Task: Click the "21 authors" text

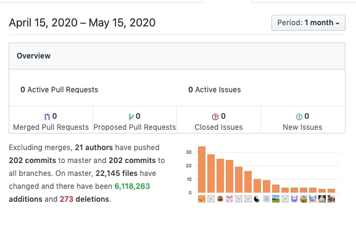Action: (94, 148)
